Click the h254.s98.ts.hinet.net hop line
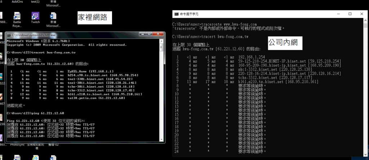Viewport: 369px width, 160px height. pyautogui.click(x=74, y=75)
